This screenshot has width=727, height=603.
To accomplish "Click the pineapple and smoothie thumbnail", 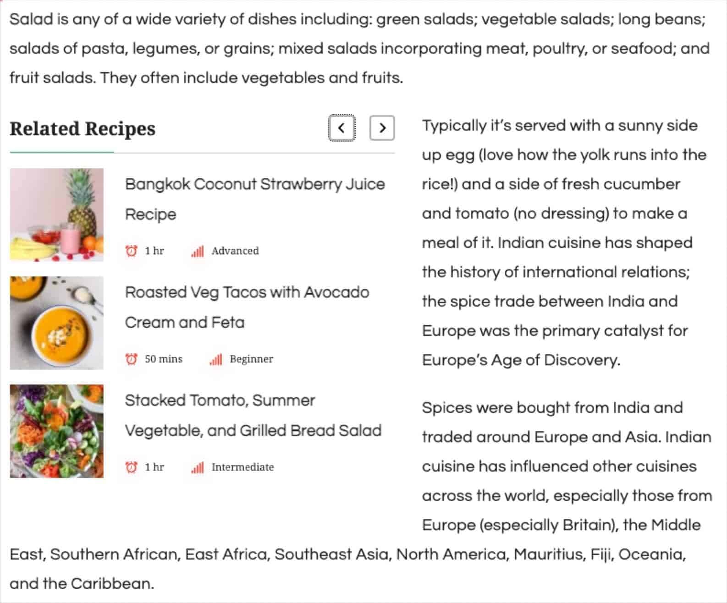I will click(x=57, y=215).
